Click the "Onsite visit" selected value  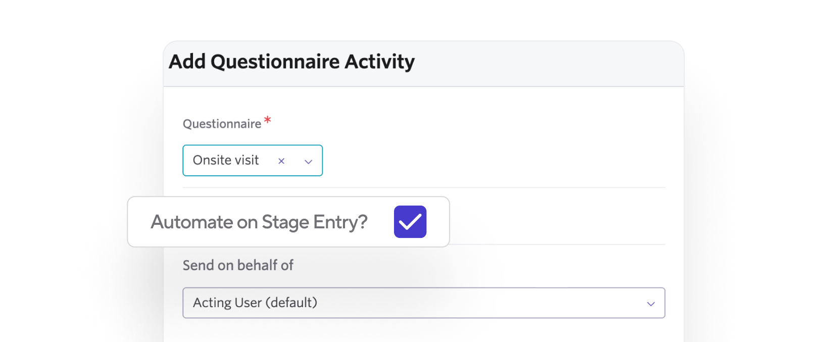(x=226, y=160)
